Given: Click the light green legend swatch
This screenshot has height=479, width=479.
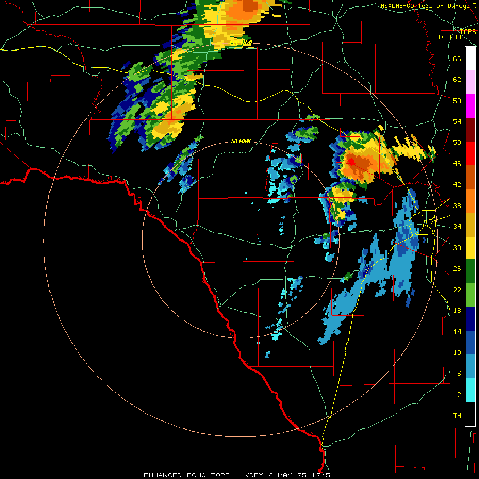Looking at the screenshot, I should pos(470,295).
